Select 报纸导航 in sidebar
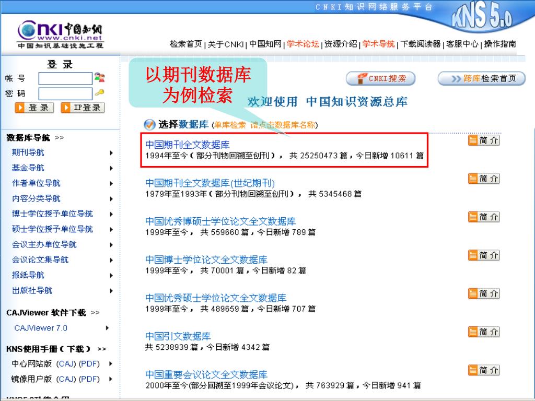Viewport: 535px width, 401px height. pyautogui.click(x=28, y=275)
